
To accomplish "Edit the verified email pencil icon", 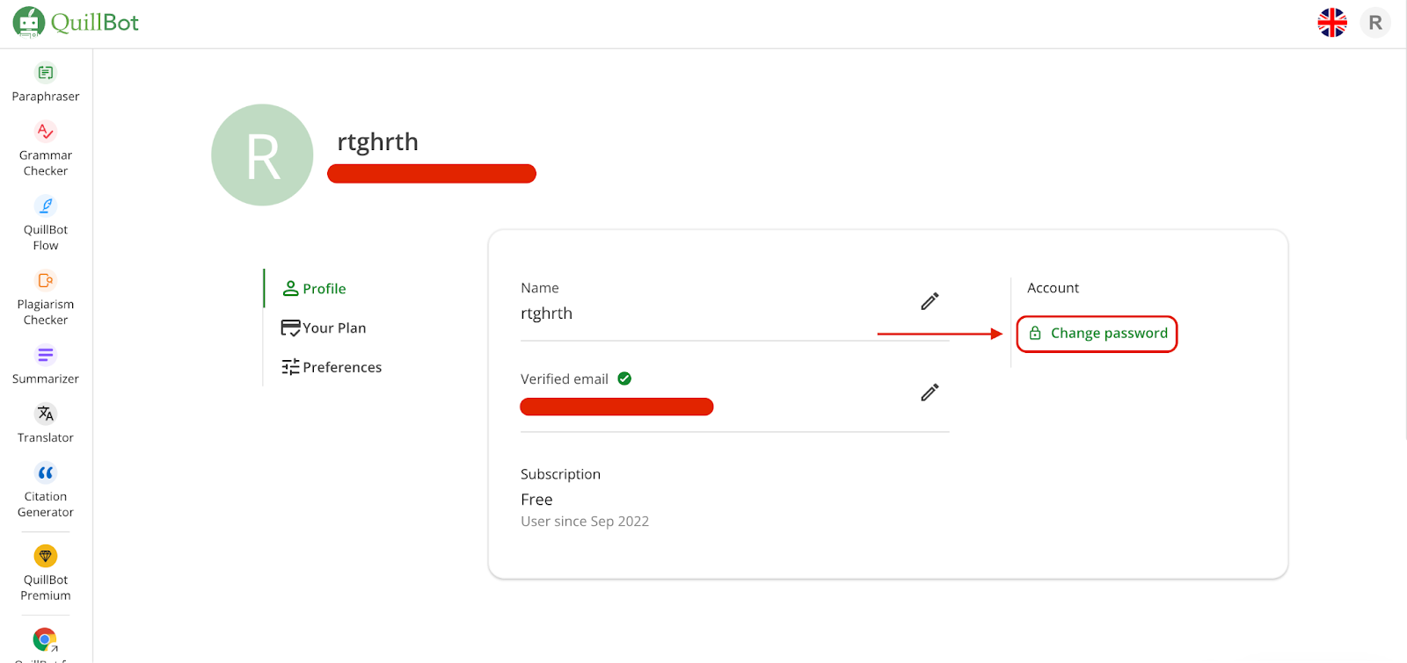I will (x=929, y=393).
